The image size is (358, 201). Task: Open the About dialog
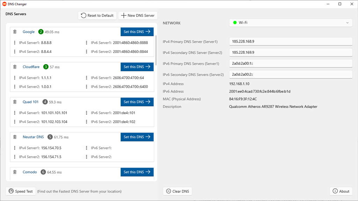(x=341, y=191)
